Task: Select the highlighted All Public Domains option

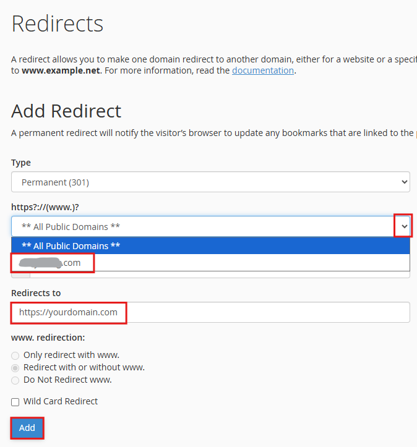Action: [x=210, y=246]
